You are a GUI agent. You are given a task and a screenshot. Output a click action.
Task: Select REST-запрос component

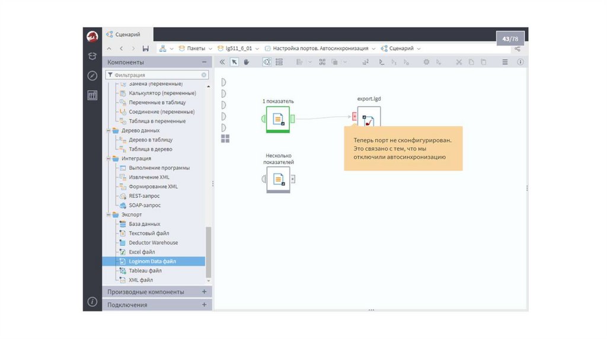[144, 196]
